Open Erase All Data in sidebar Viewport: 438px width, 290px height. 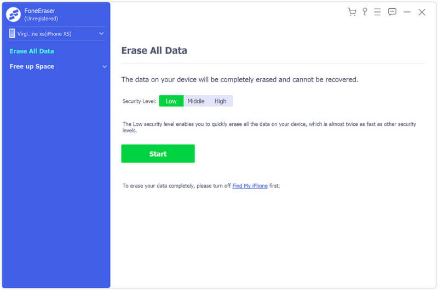(x=32, y=51)
